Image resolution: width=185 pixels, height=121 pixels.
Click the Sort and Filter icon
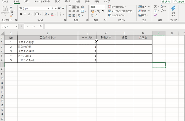[x=162, y=7]
